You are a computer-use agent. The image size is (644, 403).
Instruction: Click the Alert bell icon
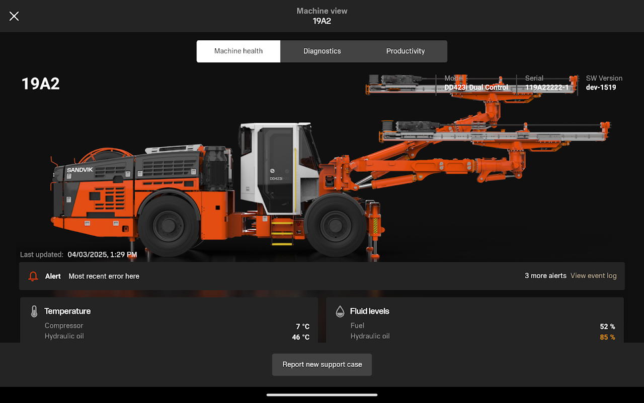[x=33, y=276]
